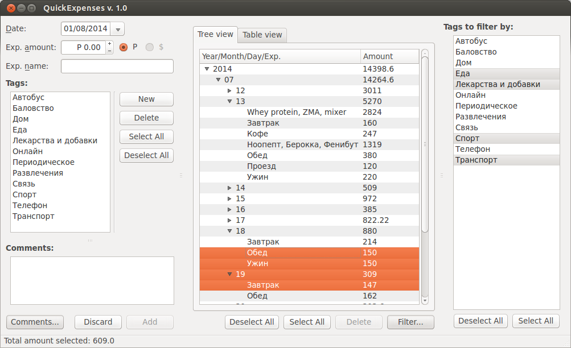This screenshot has height=348, width=571.
Task: Click the Delete tag button
Action: [x=146, y=118]
